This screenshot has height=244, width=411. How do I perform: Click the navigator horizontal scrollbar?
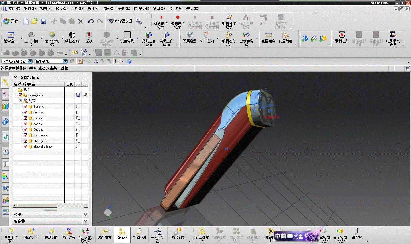coord(51,205)
